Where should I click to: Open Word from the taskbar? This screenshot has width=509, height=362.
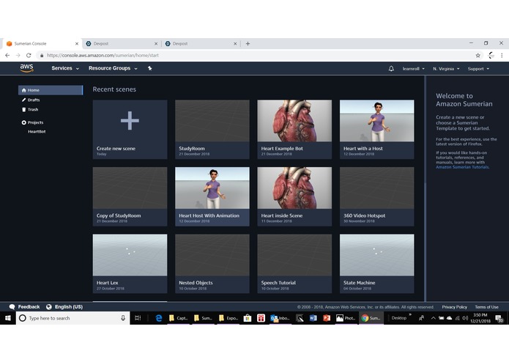point(313,318)
